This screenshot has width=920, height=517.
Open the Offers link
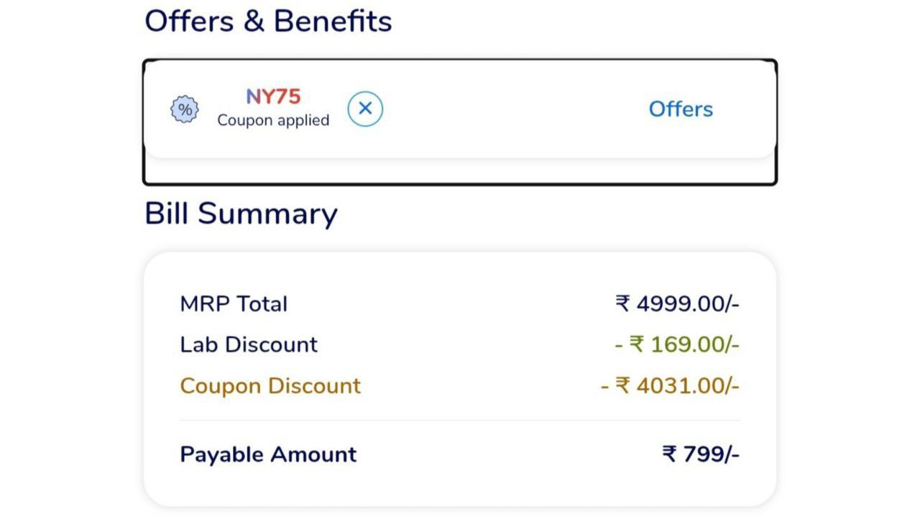click(x=681, y=109)
